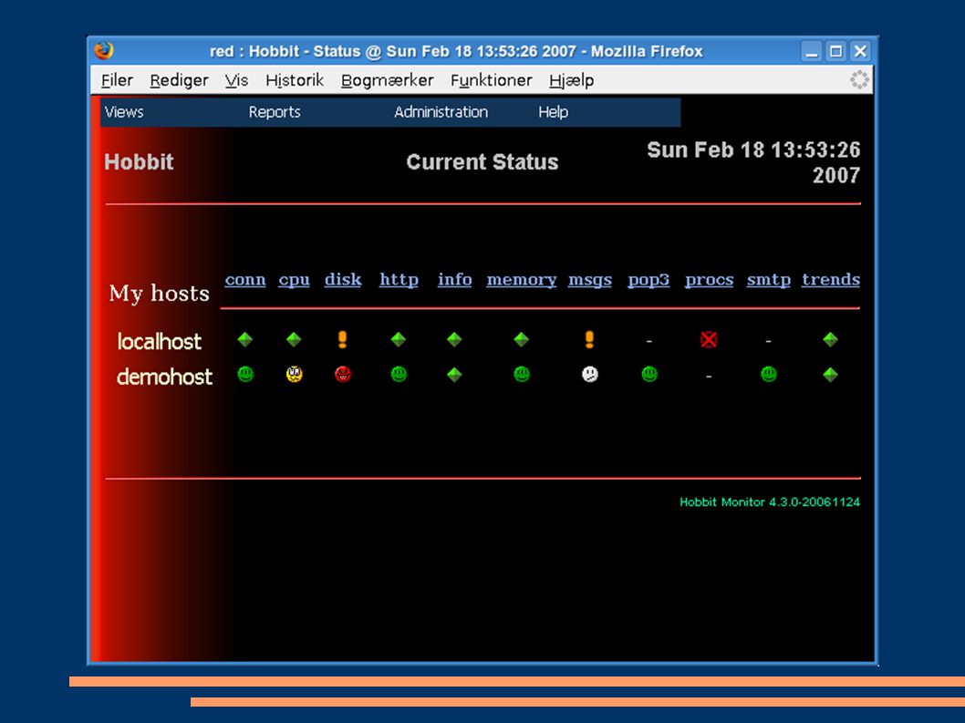Click localhost trends green diamond icon
The height and width of the screenshot is (723, 965).
coord(831,340)
